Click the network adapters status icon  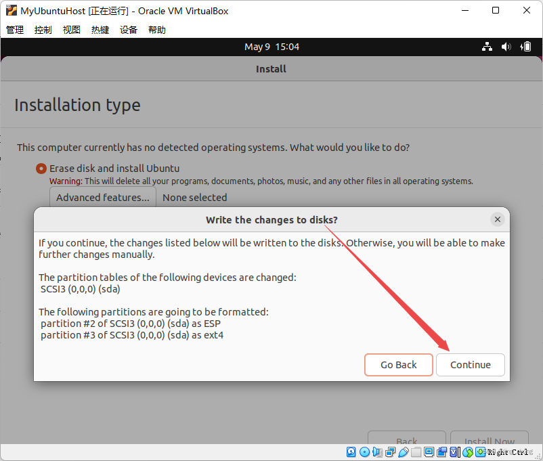390,452
